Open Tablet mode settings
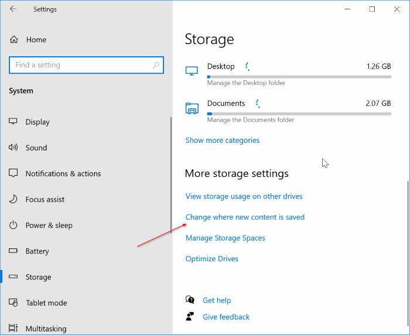410x335 pixels. pyautogui.click(x=46, y=303)
